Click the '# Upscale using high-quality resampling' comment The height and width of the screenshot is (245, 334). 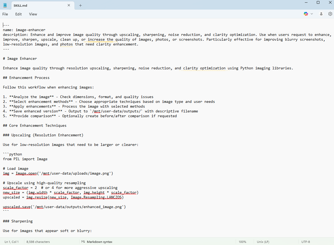[x=44, y=183]
